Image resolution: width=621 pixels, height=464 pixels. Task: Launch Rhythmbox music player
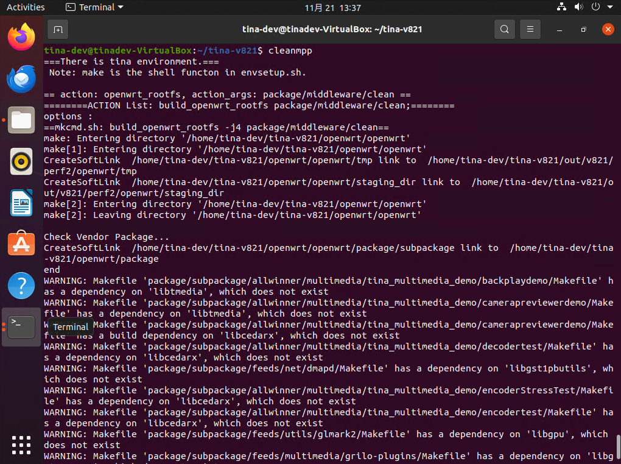click(x=21, y=161)
